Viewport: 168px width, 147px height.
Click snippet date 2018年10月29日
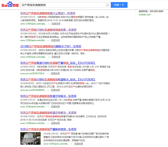28,34
